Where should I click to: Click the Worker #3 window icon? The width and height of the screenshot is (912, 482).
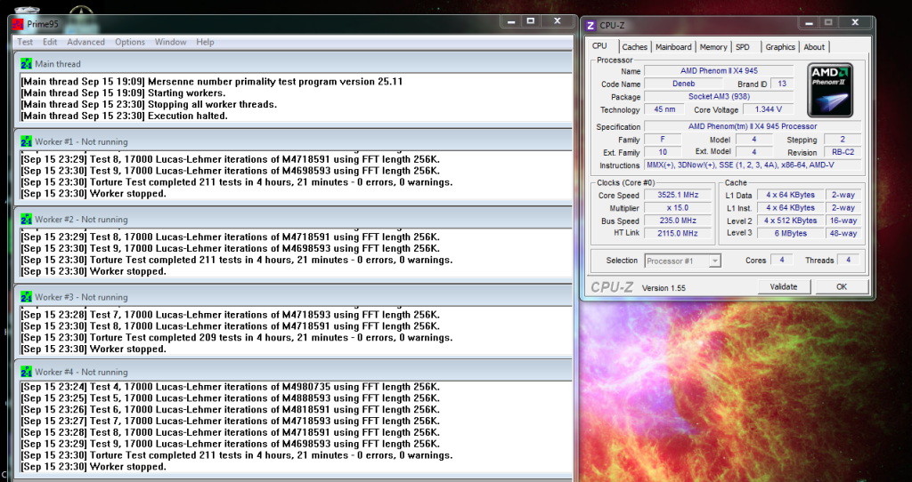(26, 297)
